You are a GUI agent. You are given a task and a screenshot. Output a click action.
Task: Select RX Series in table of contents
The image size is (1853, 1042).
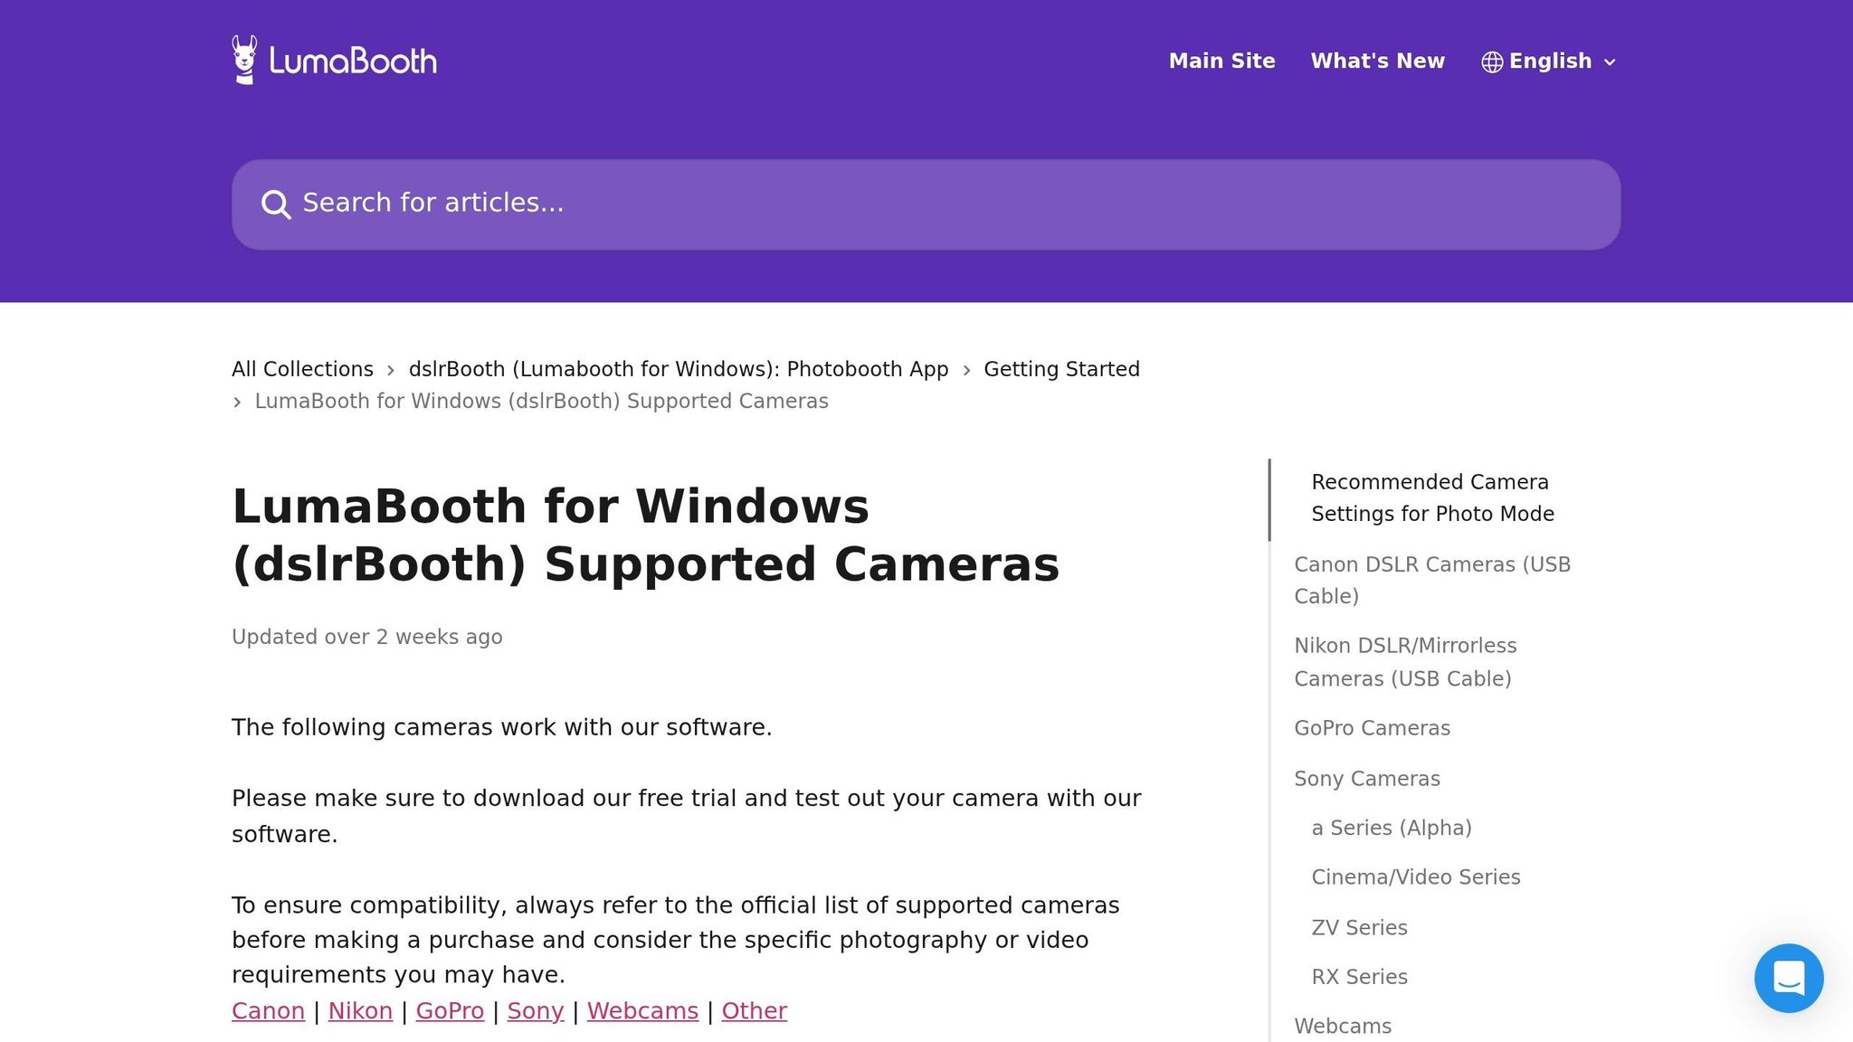coord(1359,977)
